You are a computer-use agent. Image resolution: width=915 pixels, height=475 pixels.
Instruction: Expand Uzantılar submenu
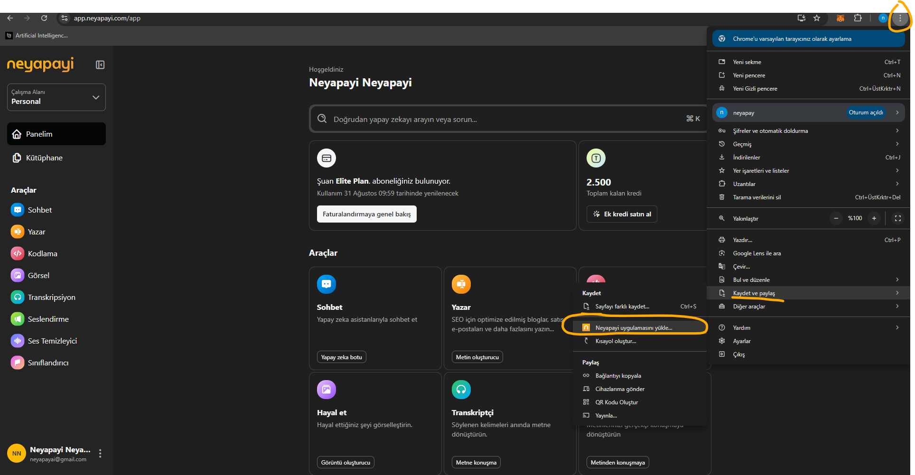[x=809, y=184]
